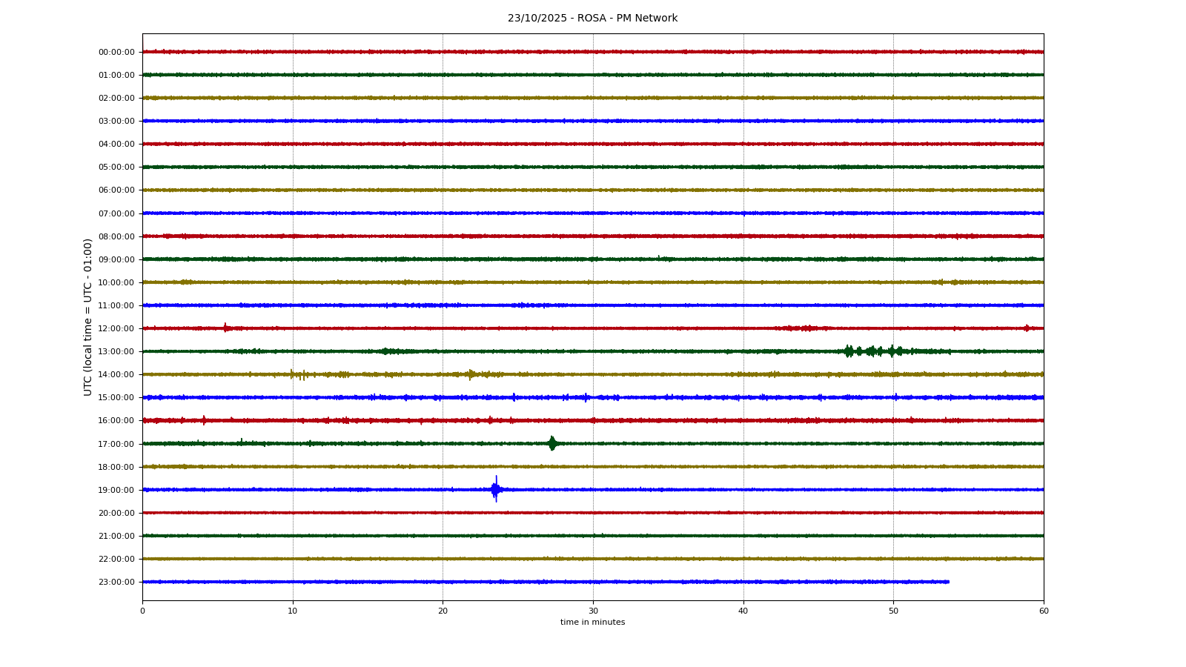Click the 0 tick on the x-axis
This screenshot has height=667, width=1186.
tap(142, 611)
